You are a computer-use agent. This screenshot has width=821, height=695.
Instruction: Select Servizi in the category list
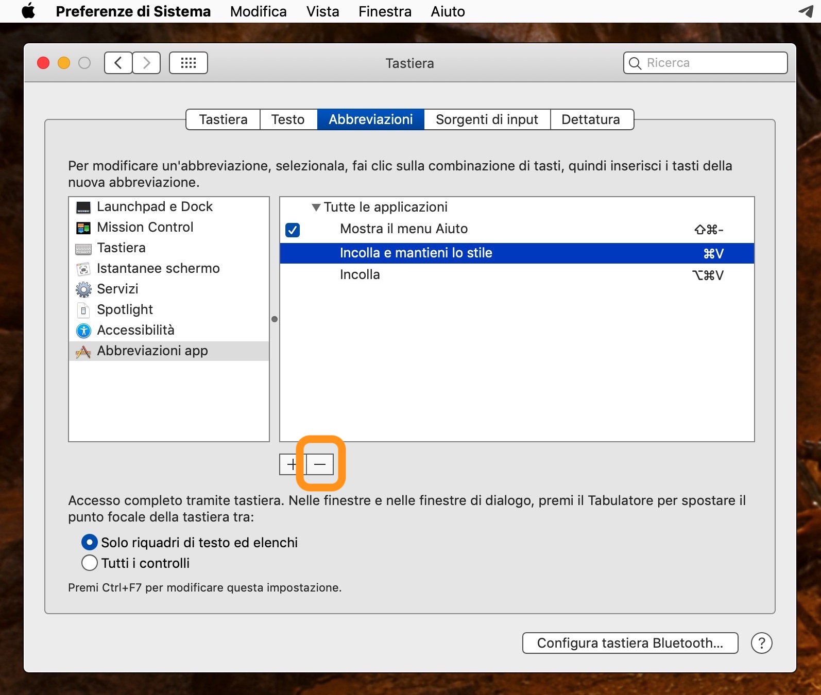click(169, 289)
